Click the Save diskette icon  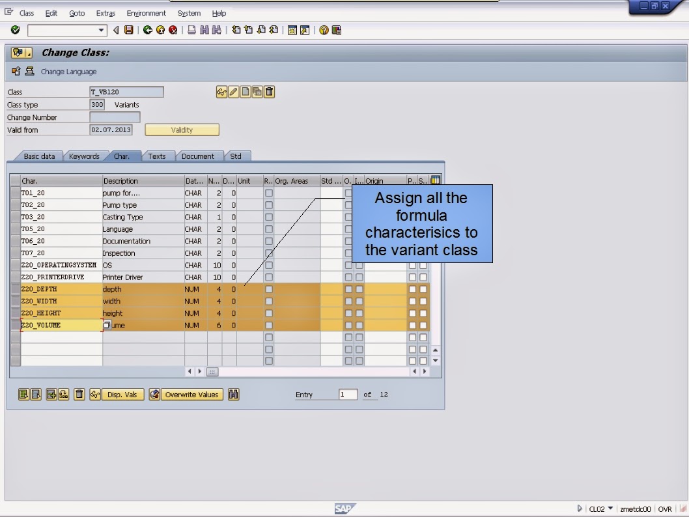coord(129,30)
